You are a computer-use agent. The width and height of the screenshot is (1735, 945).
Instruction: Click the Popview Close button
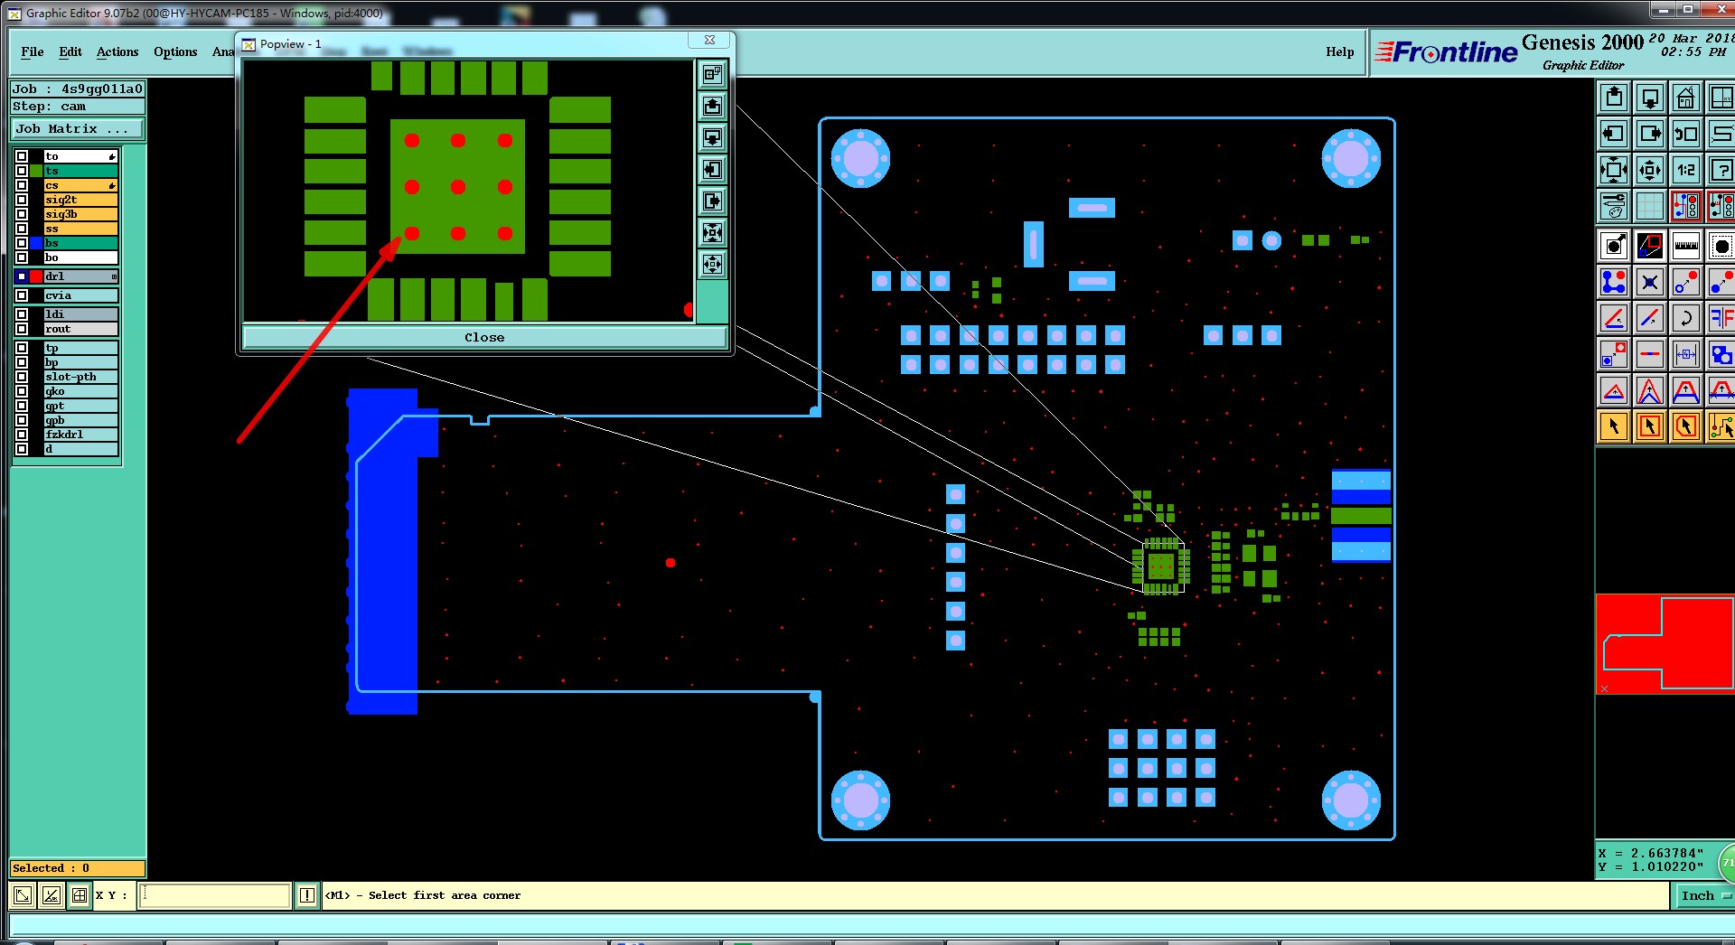tap(484, 337)
